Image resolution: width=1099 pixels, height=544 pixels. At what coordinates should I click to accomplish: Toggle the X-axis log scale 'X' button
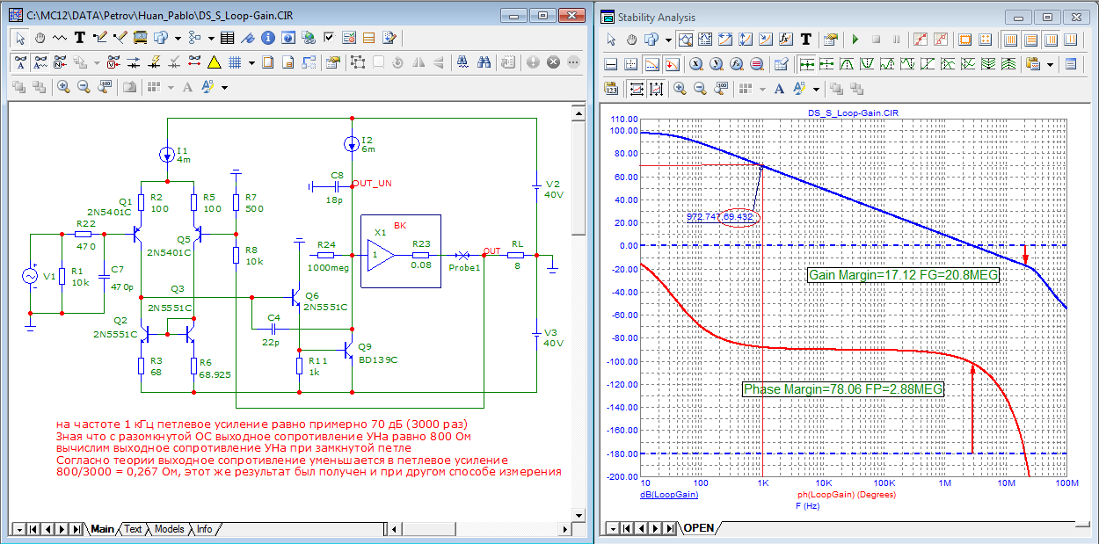click(695, 64)
